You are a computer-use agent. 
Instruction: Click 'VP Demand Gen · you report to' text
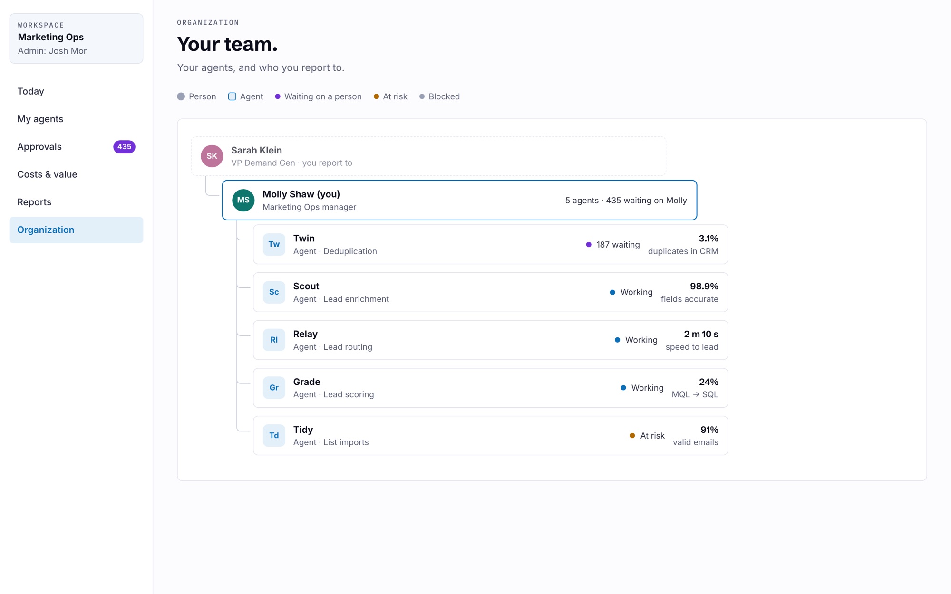291,163
